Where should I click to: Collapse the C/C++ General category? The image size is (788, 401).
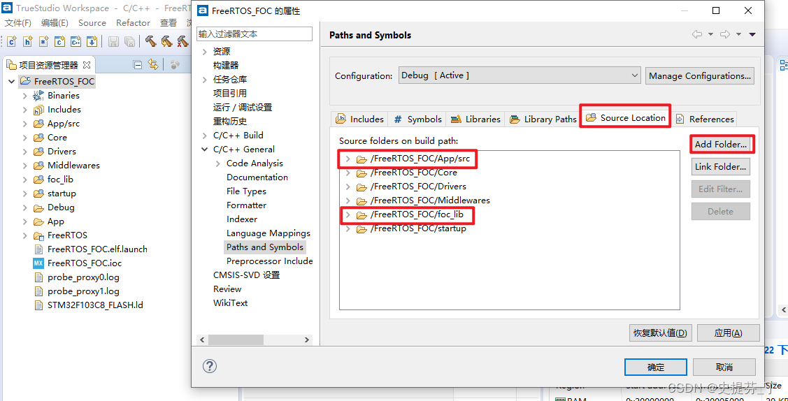coord(205,150)
